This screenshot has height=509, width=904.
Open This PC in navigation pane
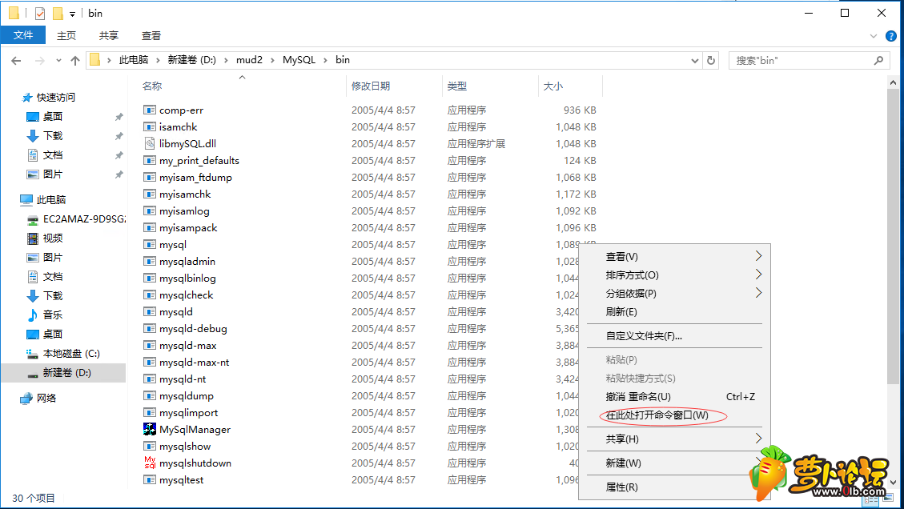[x=43, y=200]
